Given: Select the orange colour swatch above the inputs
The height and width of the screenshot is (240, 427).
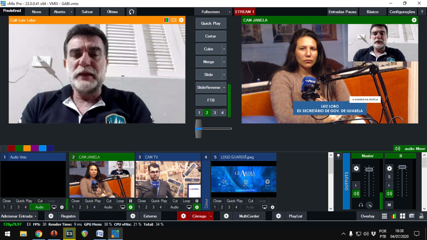Looking at the screenshot, I should click(x=27, y=148).
